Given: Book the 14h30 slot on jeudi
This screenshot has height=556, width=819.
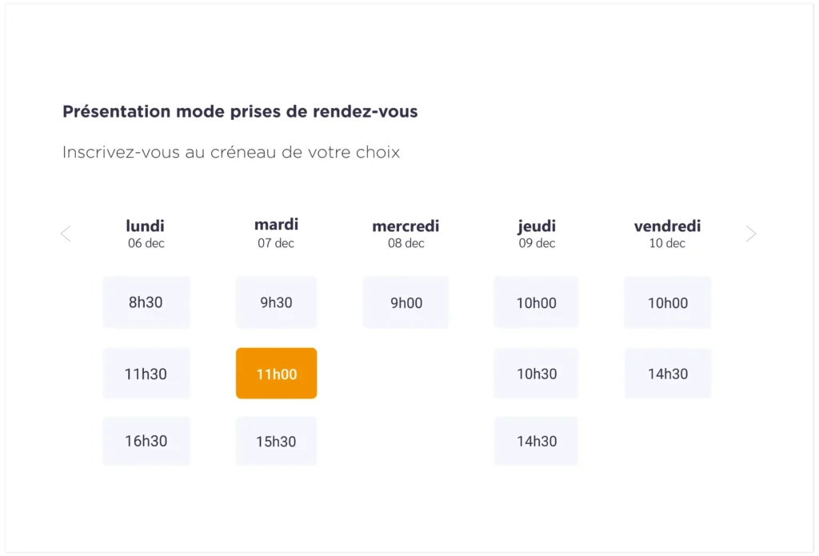Looking at the screenshot, I should [537, 441].
